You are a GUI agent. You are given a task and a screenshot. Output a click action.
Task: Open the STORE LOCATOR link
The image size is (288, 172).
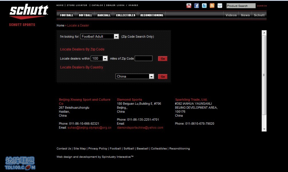click(x=77, y=5)
